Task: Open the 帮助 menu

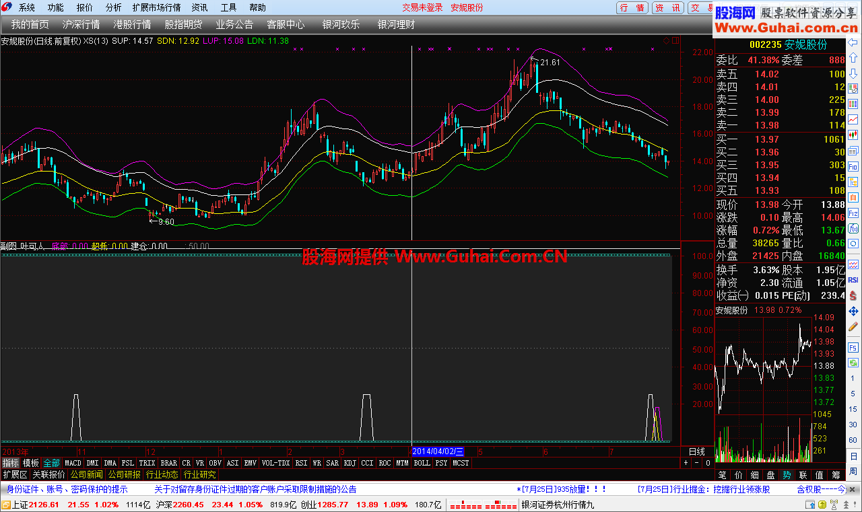Action: [x=258, y=7]
